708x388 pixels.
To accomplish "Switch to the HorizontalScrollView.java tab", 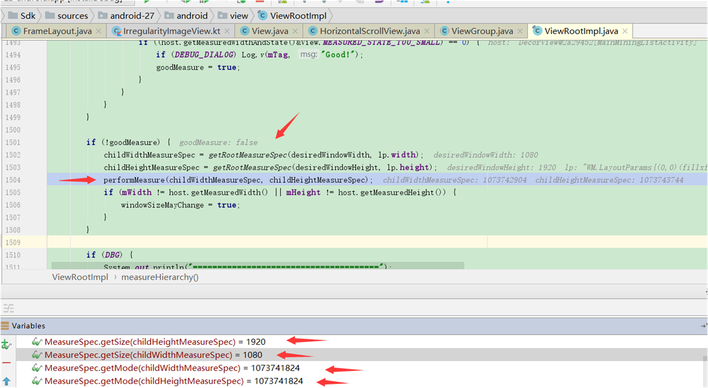I will pyautogui.click(x=370, y=31).
